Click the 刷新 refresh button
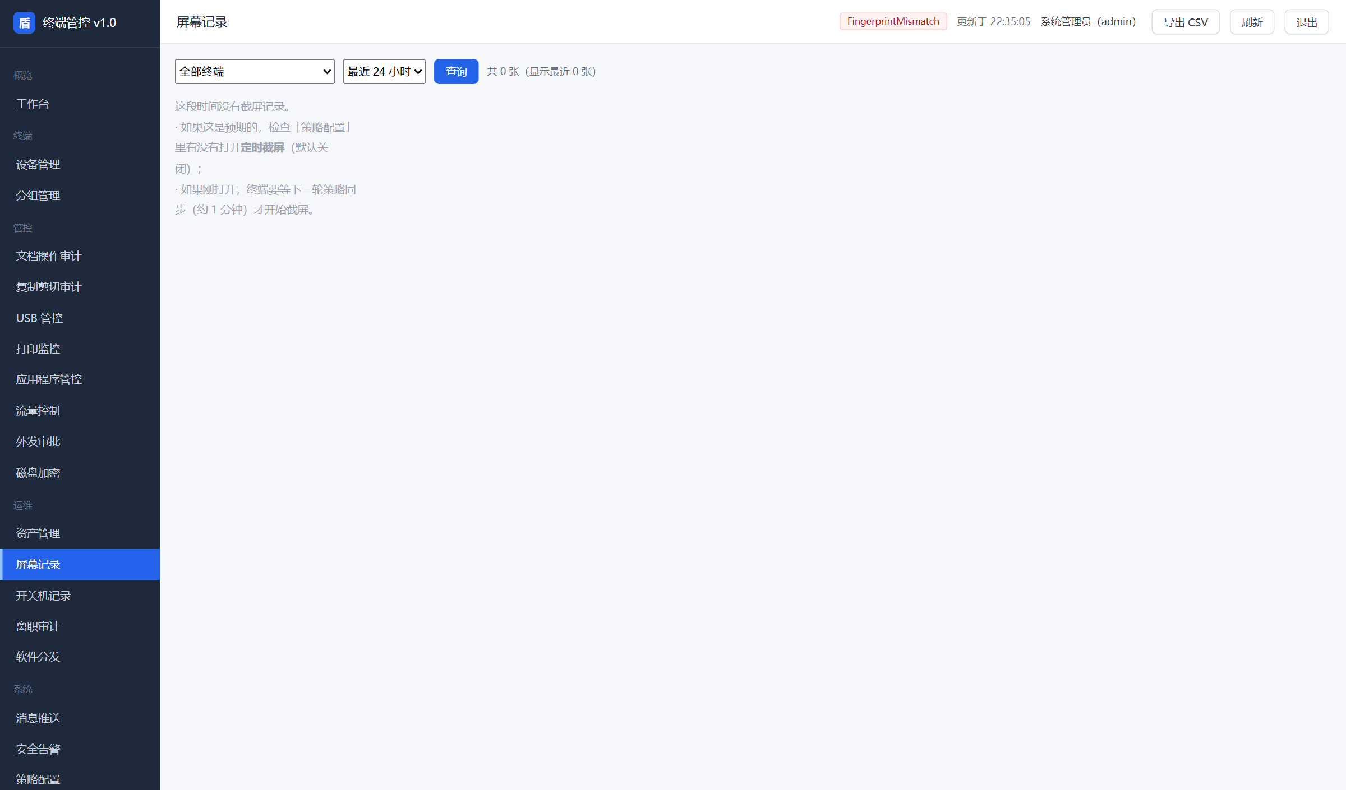1346x790 pixels. pos(1252,22)
